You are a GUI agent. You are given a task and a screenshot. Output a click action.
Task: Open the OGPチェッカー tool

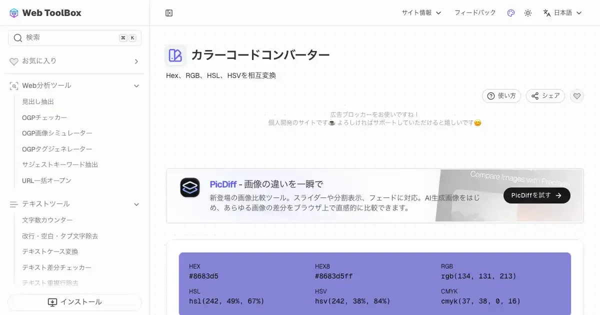click(x=44, y=117)
